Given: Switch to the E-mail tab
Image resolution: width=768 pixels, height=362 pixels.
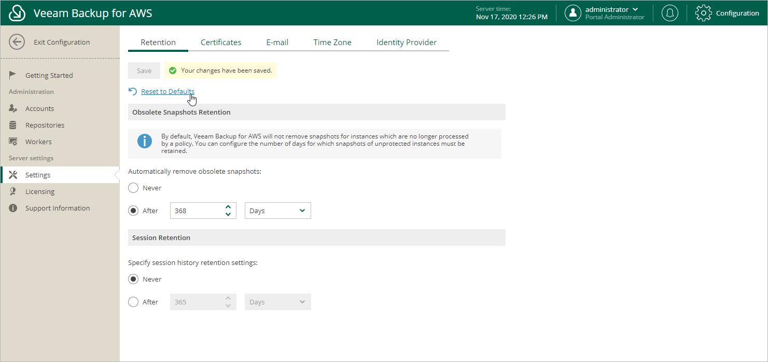Looking at the screenshot, I should pyautogui.click(x=277, y=43).
